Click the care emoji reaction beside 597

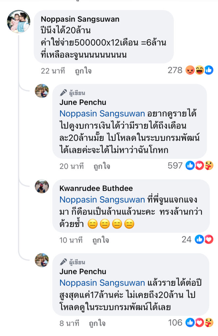pyautogui.click(x=209, y=166)
